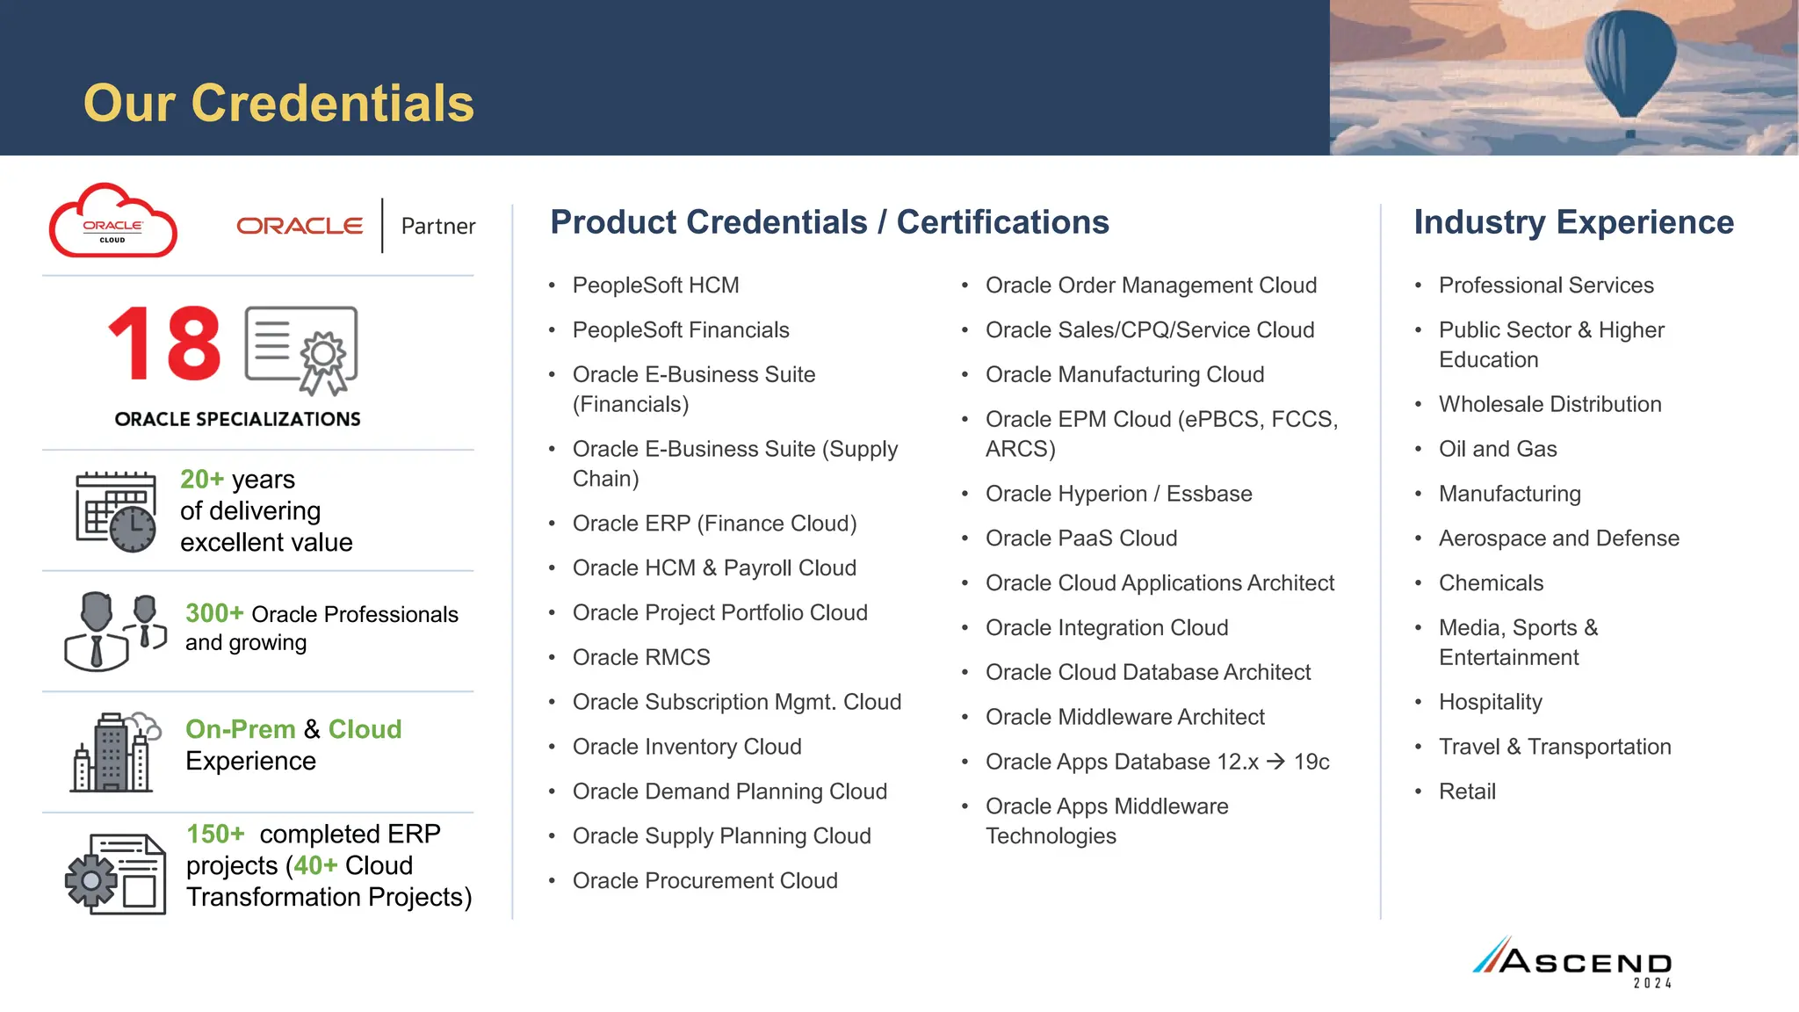Click Oracle Cloud Database Architect item
1799x1012 pixels.
pos(1147,672)
